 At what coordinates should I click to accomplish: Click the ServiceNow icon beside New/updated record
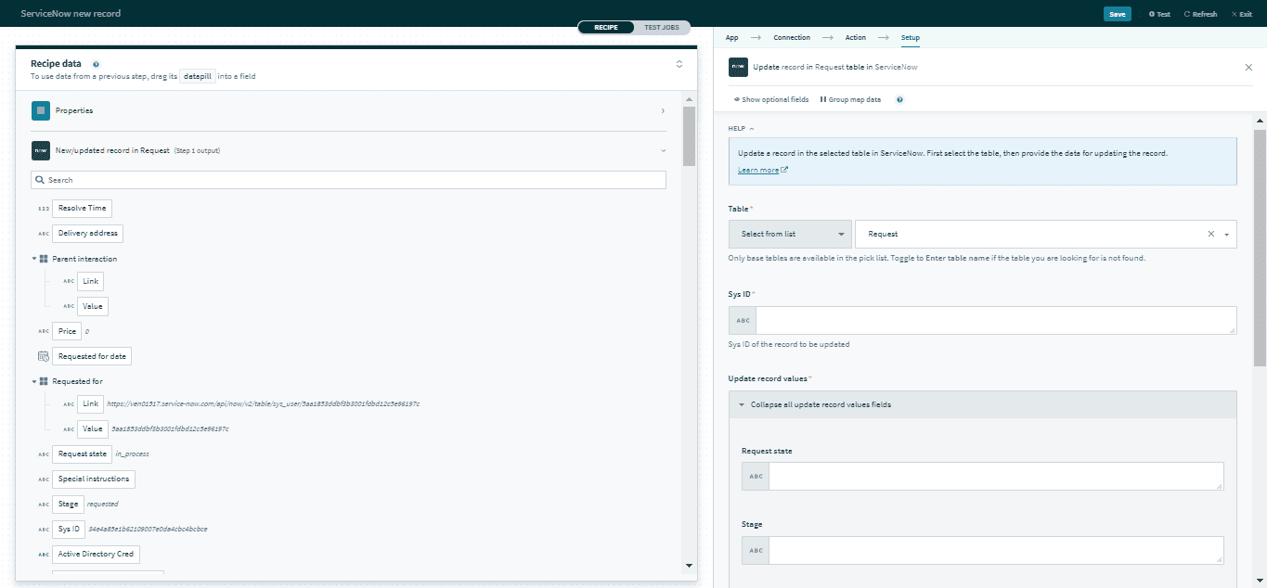pos(41,150)
